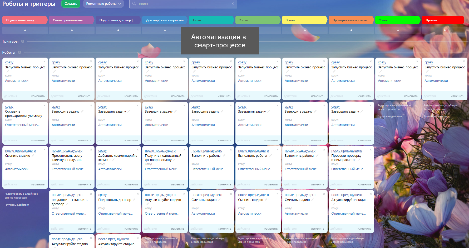Click 'Групповые действия' under the Провал column
This screenshot has width=469, height=248.
coord(436,116)
